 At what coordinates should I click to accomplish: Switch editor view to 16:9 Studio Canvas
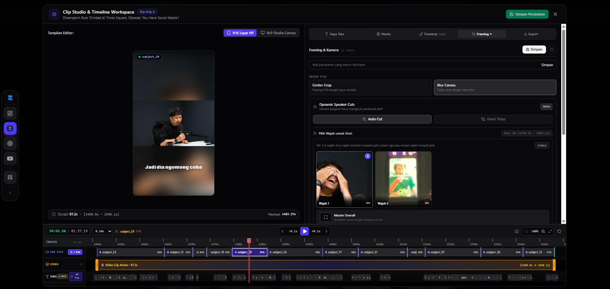278,33
